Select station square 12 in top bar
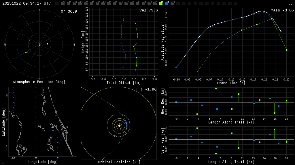The height and width of the screenshot is (165, 295). (126, 3)
